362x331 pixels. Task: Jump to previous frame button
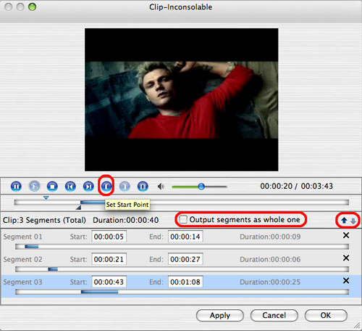[x=70, y=187]
